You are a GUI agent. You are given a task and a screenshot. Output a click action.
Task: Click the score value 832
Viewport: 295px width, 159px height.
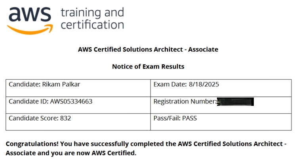click(65, 118)
